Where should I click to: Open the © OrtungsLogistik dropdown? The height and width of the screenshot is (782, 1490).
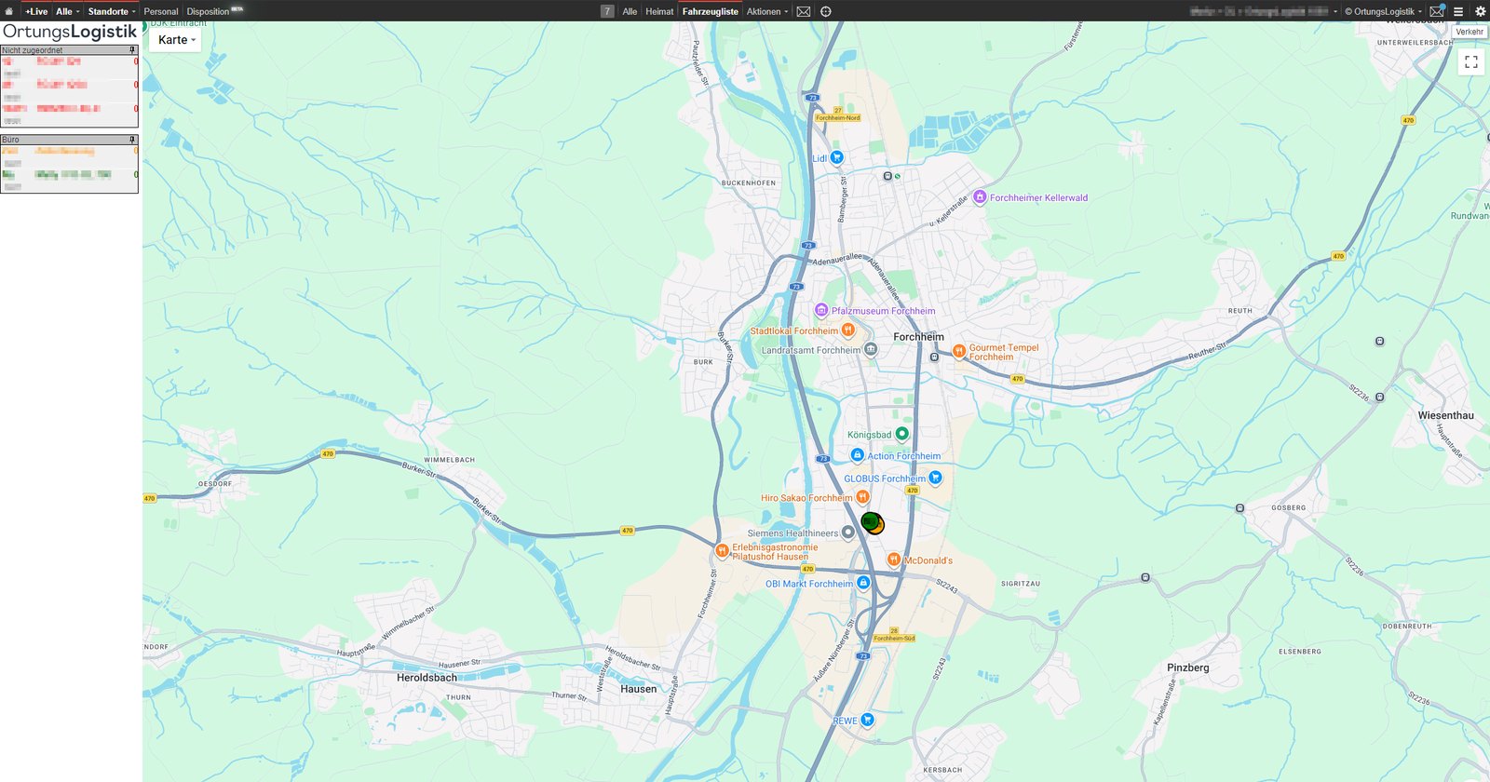1383,11
